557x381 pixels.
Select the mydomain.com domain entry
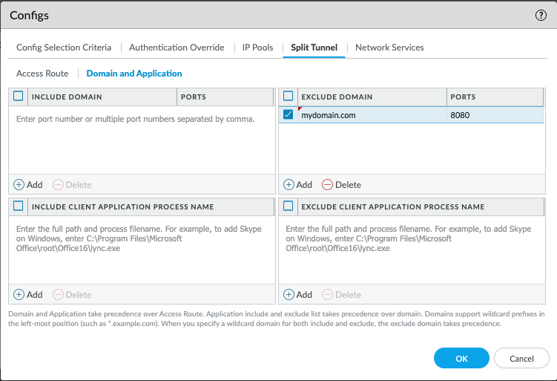click(x=329, y=115)
